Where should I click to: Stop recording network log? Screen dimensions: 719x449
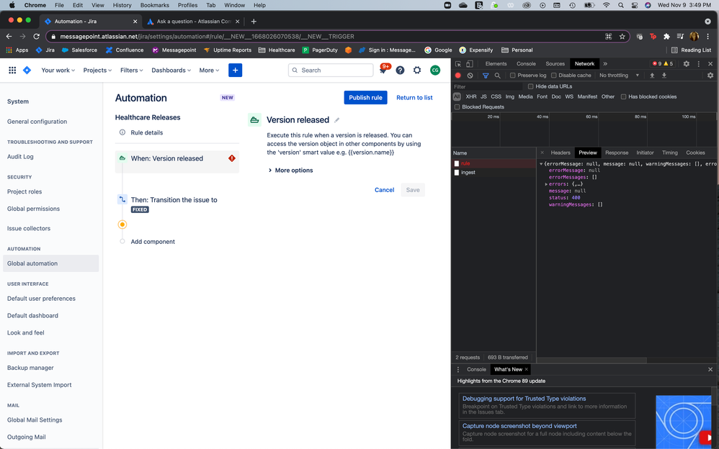457,75
